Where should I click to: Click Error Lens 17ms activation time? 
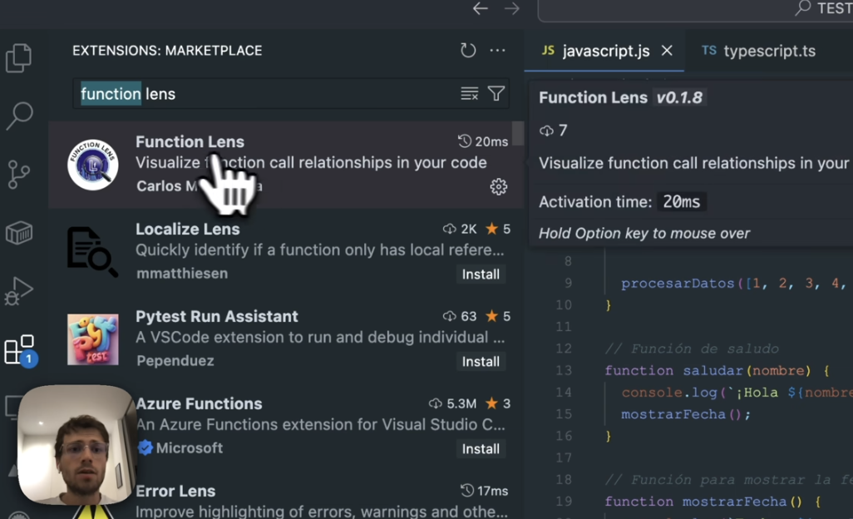pos(484,491)
